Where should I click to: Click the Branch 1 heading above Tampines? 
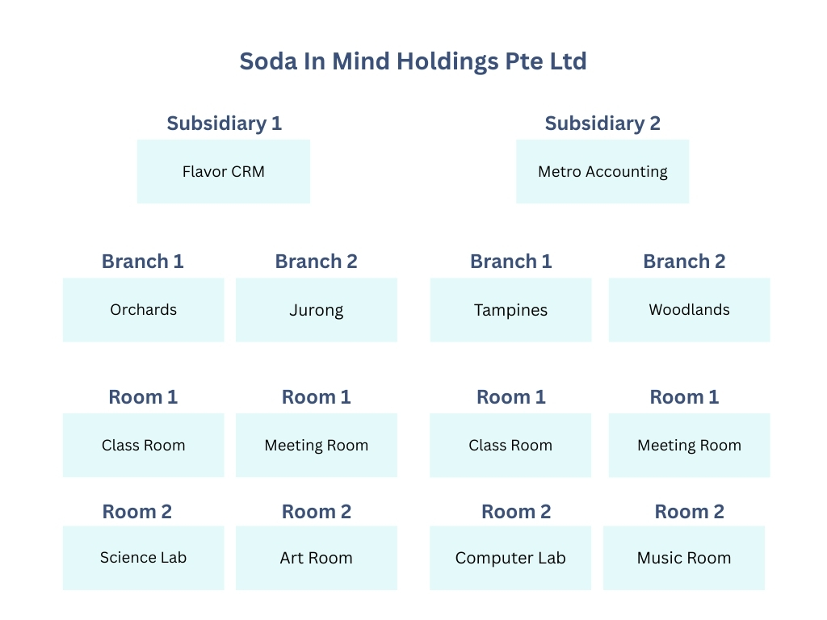(511, 262)
